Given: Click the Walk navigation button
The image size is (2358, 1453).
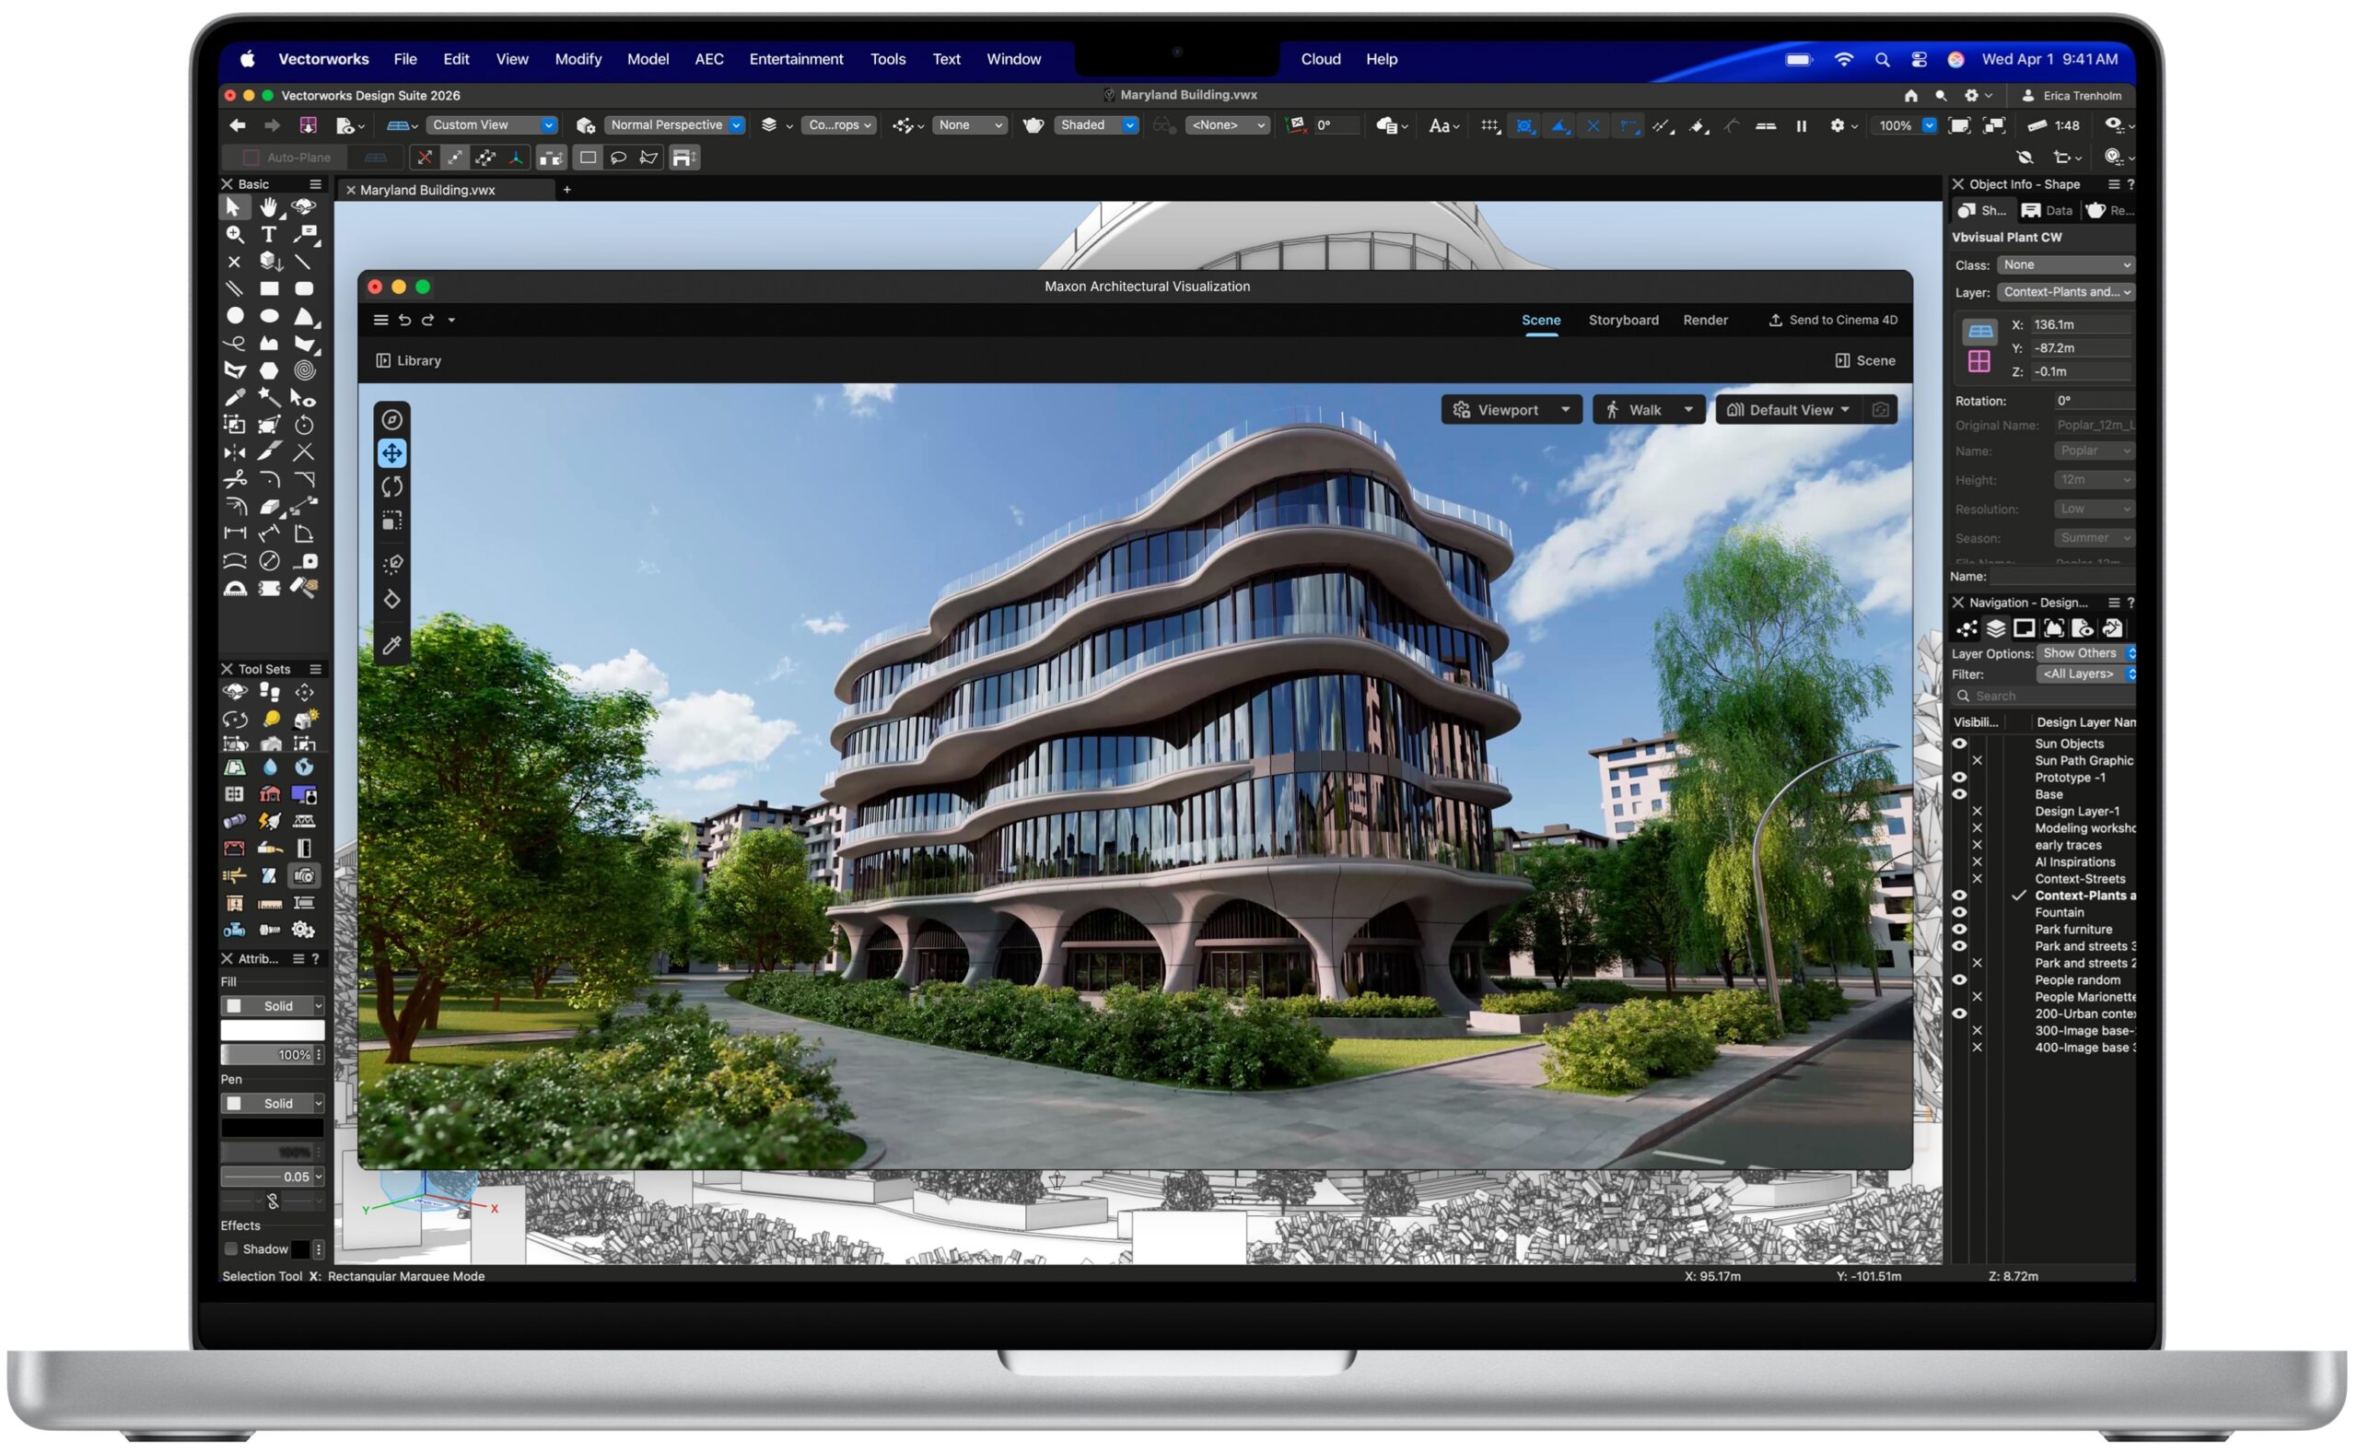Looking at the screenshot, I should [1644, 408].
